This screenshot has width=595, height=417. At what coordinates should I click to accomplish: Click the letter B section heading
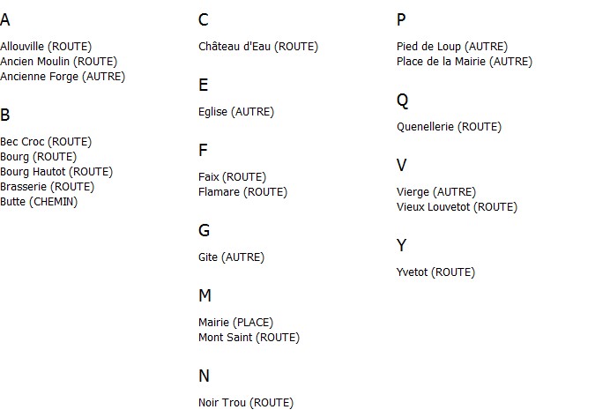tap(5, 115)
